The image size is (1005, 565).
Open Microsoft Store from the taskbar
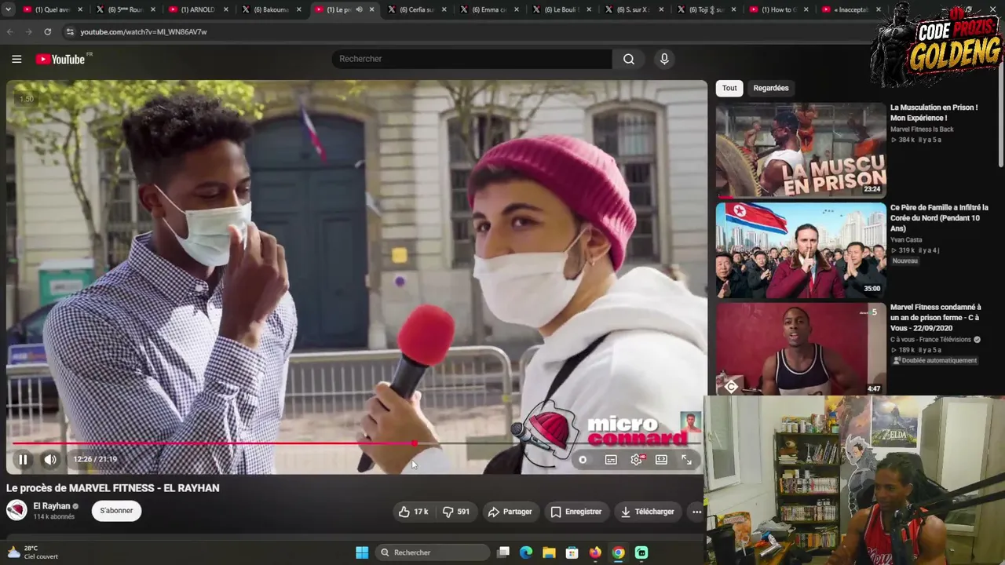point(572,552)
